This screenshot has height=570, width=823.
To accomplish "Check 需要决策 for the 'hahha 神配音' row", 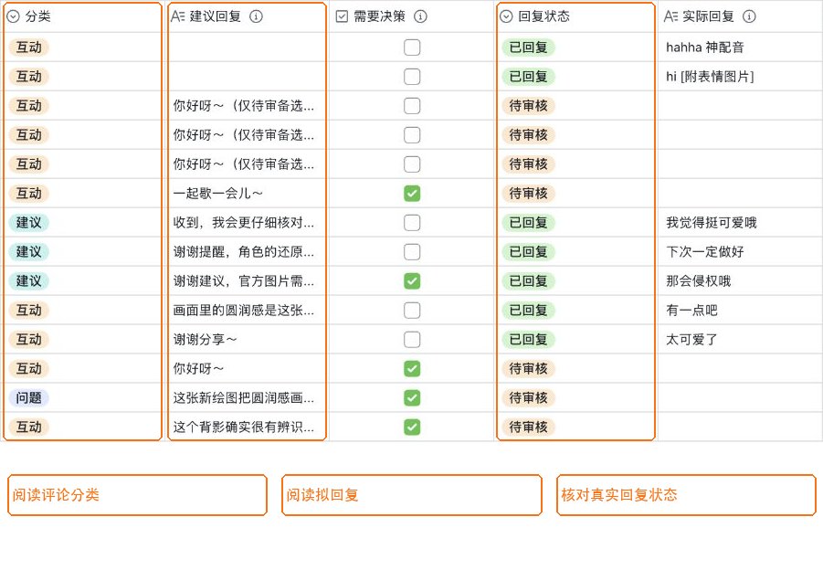I will (412, 47).
